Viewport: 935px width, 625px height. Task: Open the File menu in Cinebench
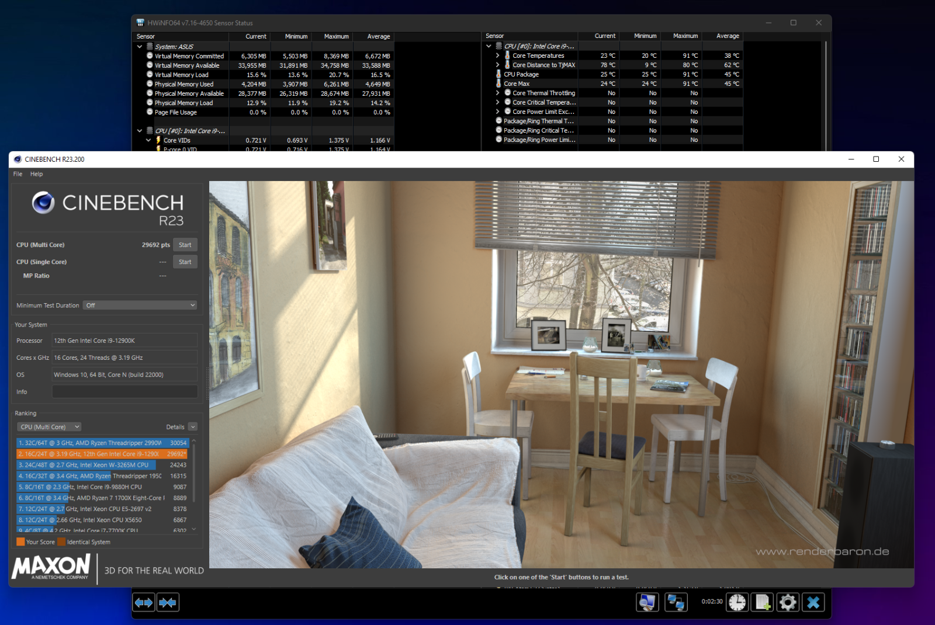point(18,174)
